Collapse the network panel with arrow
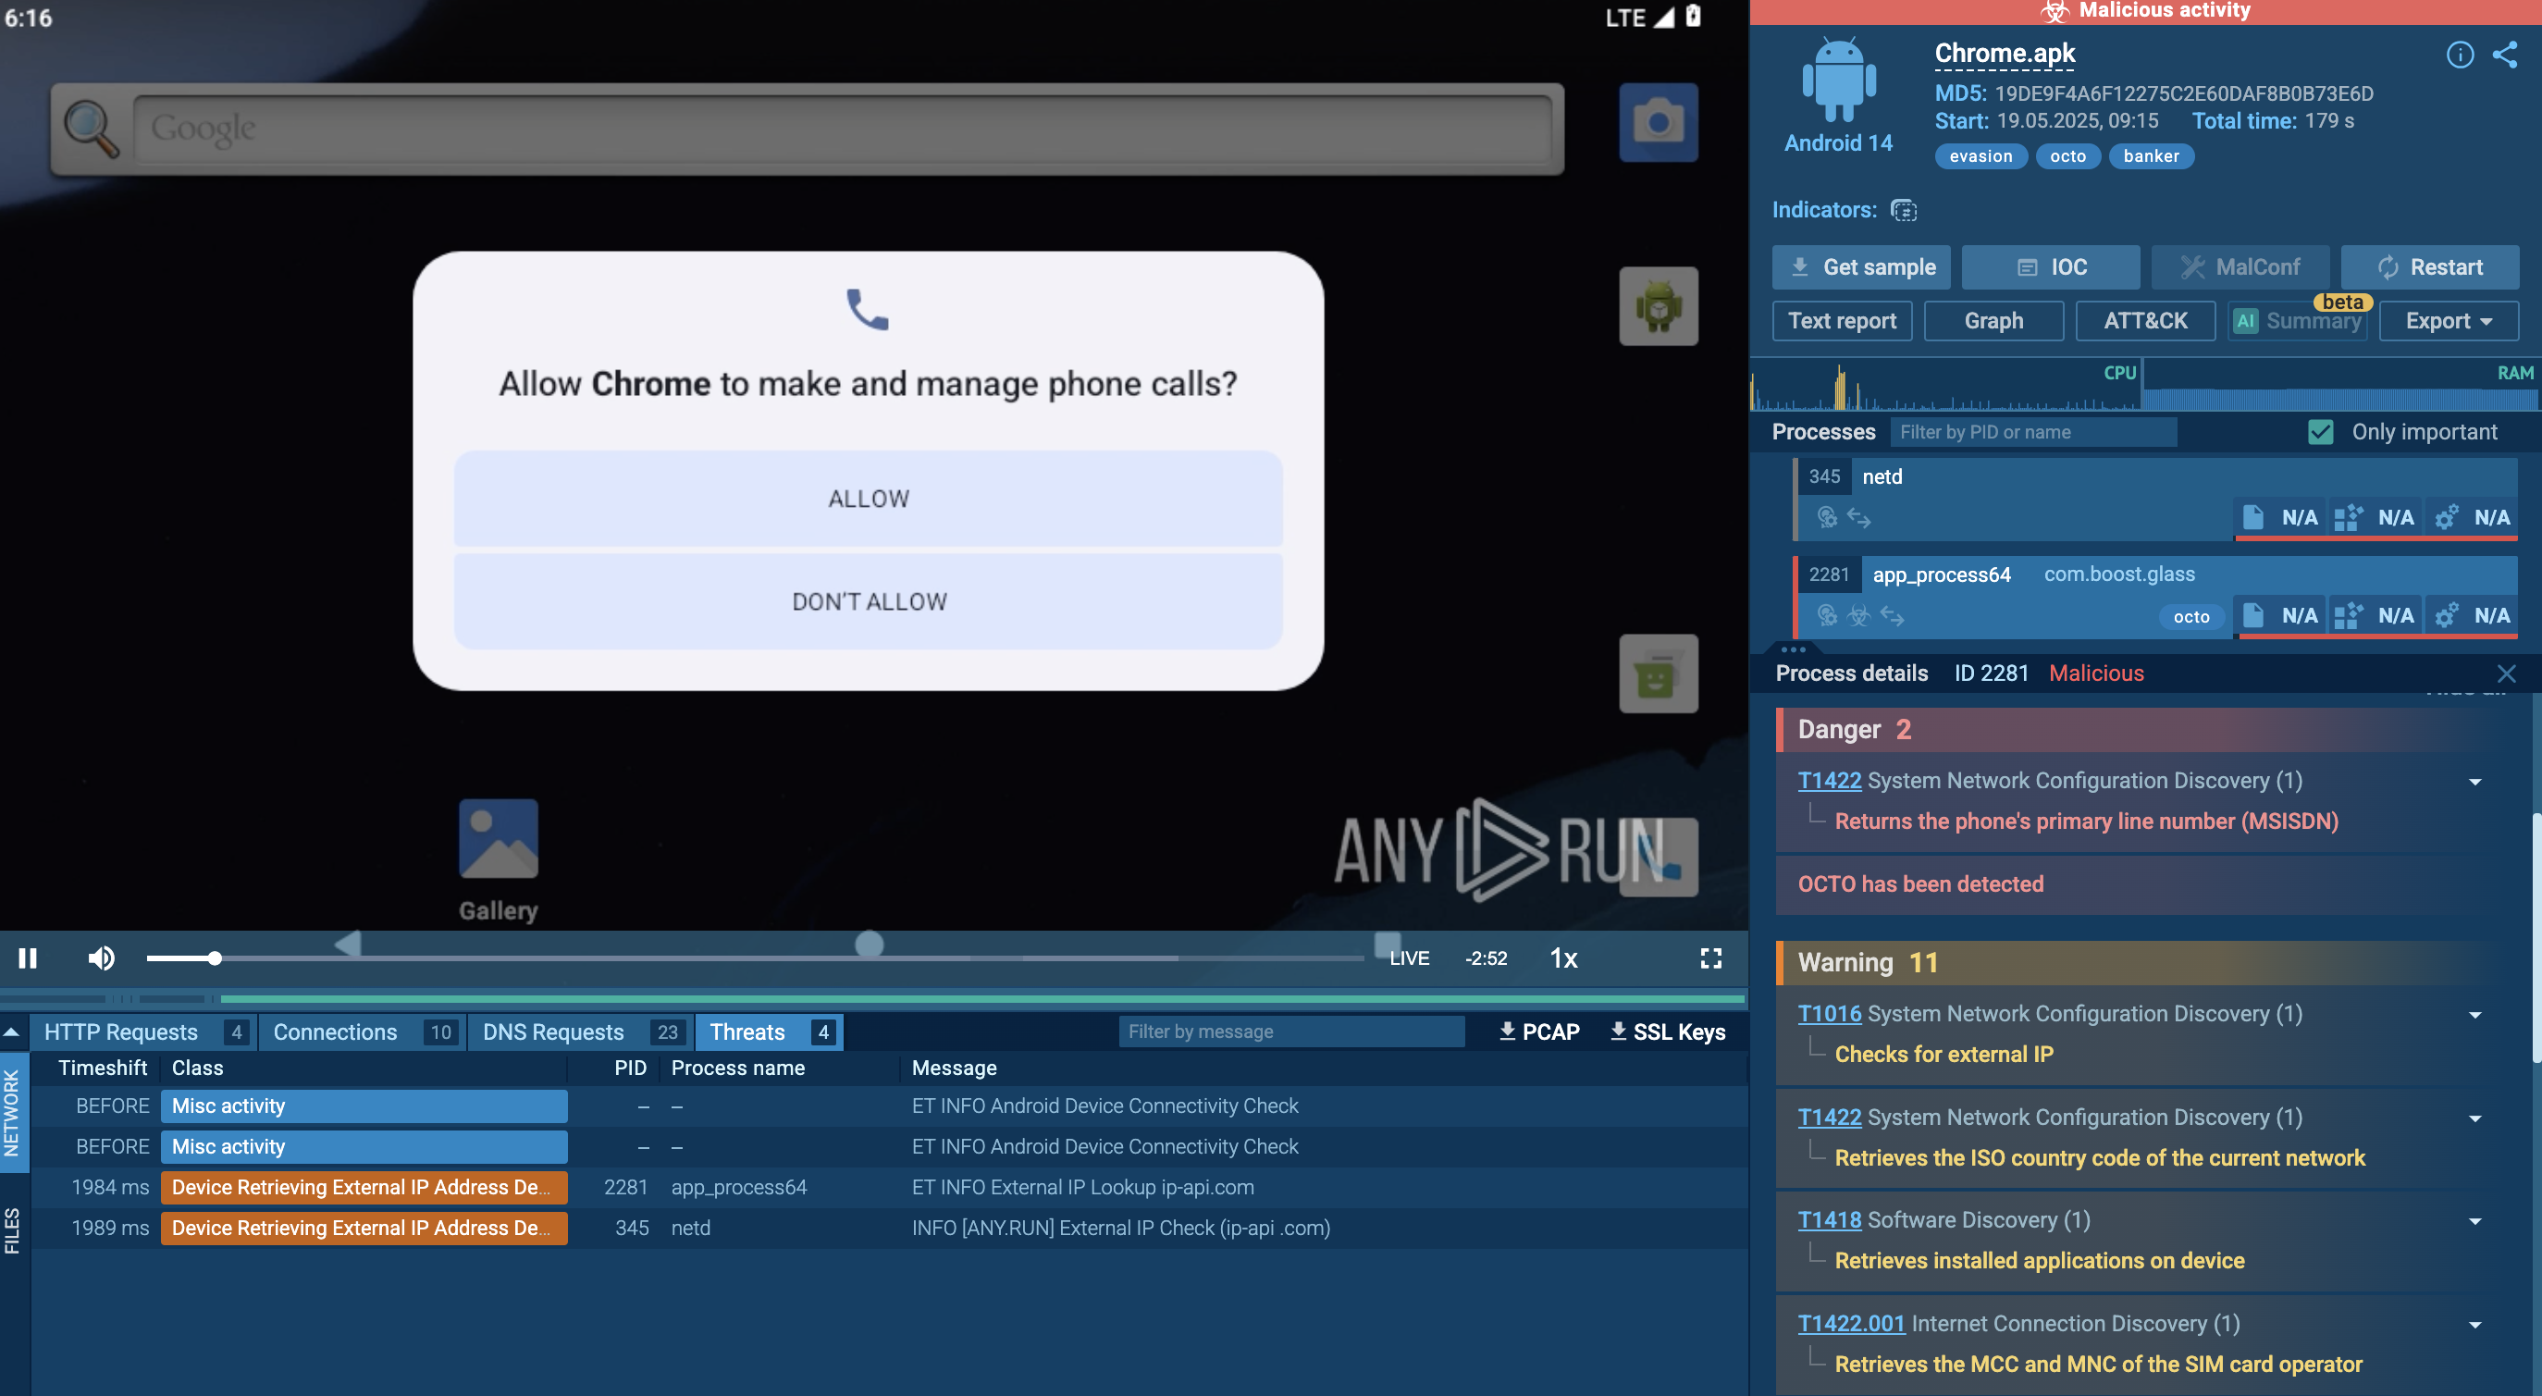Viewport: 2542px width, 1396px height. coord(12,1032)
